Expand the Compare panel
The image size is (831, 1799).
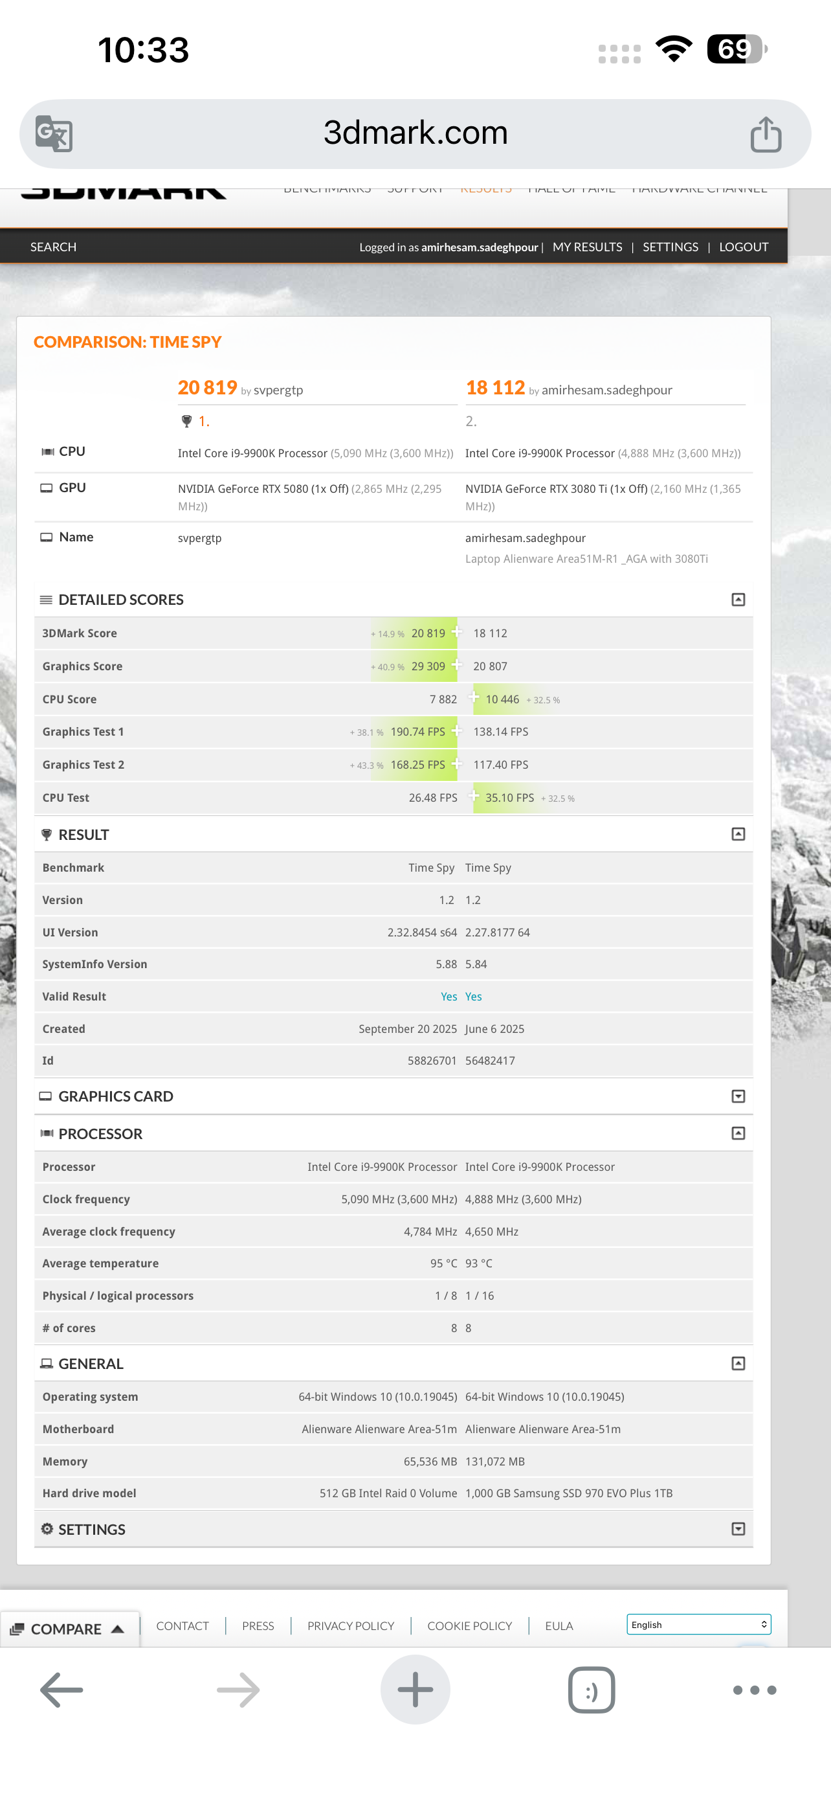pos(69,1629)
